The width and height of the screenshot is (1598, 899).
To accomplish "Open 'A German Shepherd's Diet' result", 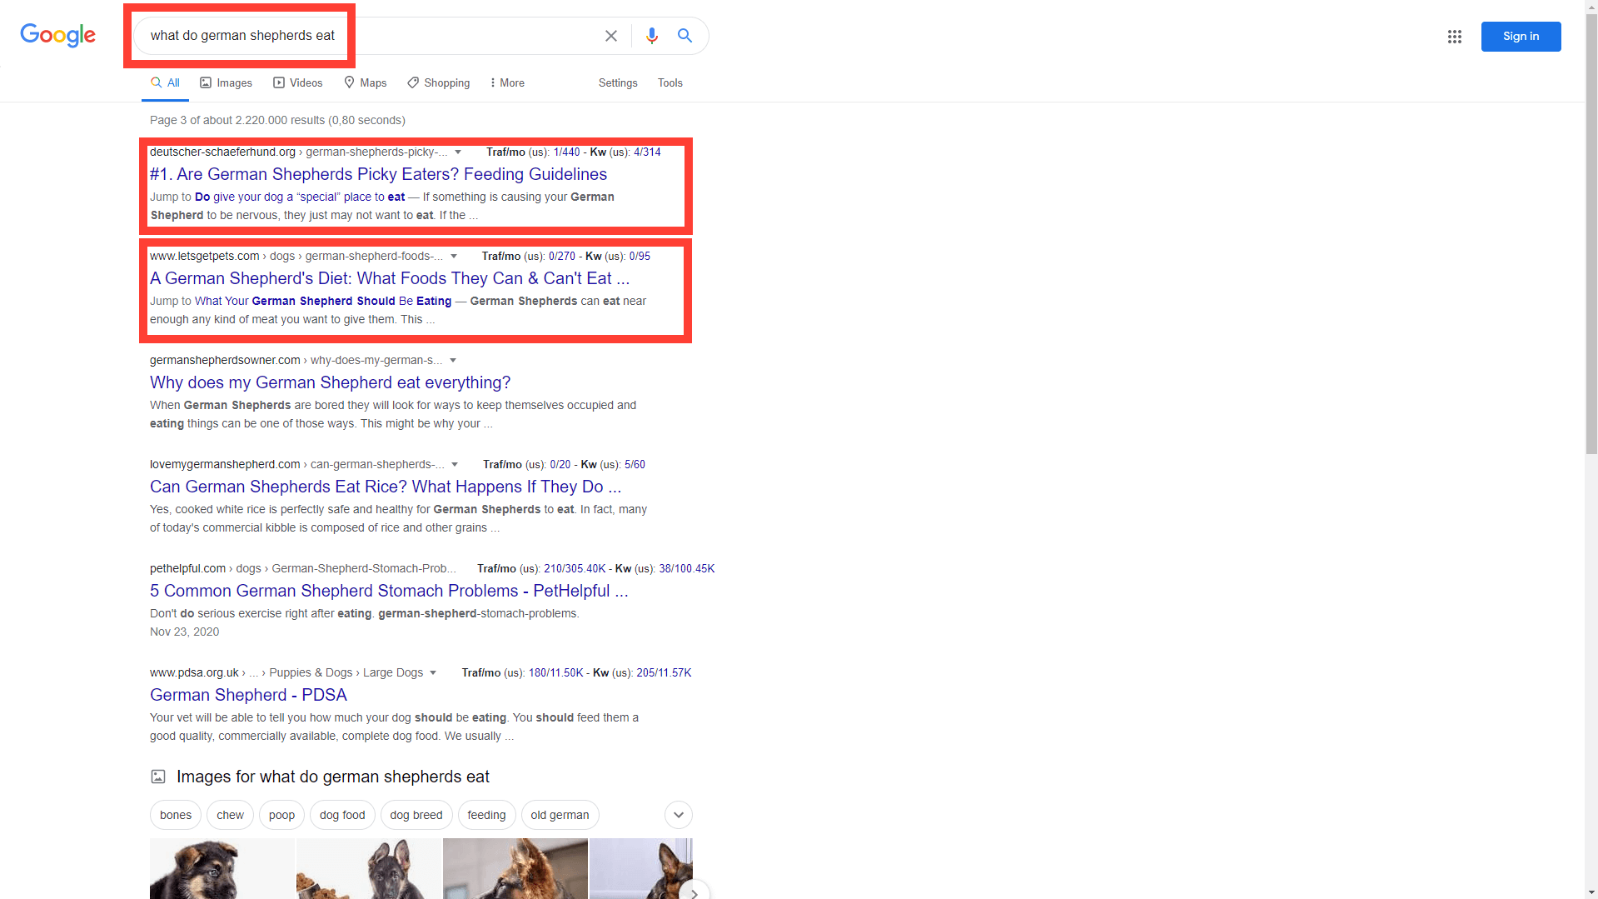I will coord(390,278).
